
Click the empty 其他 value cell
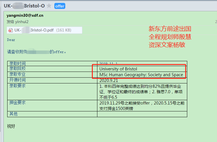pyautogui.click(x=142, y=114)
